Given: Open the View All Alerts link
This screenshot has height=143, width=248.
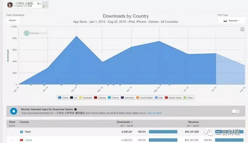Looking at the screenshot, I should (154, 113).
